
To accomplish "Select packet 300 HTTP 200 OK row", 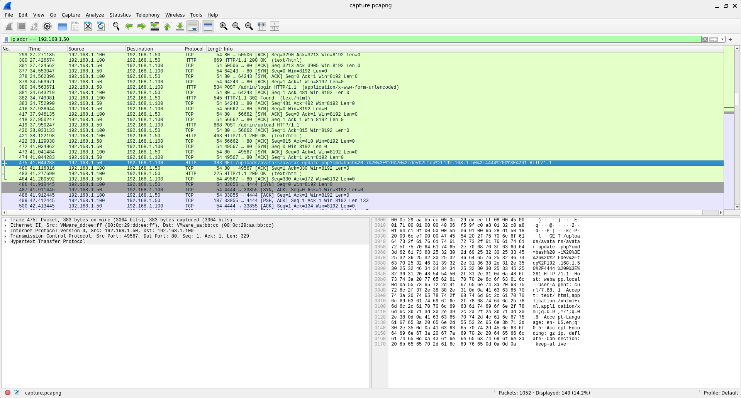I will click(362, 61).
